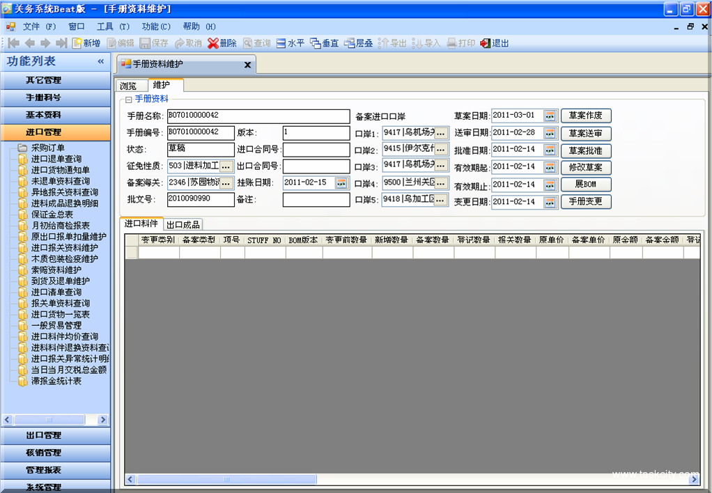Tile windows with 水平 toolbar icon
Screen dimensions: 712x493
click(x=281, y=43)
